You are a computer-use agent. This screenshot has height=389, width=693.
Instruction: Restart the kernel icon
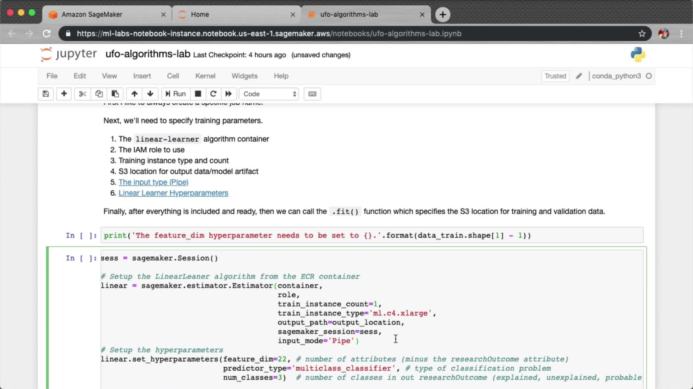[213, 94]
